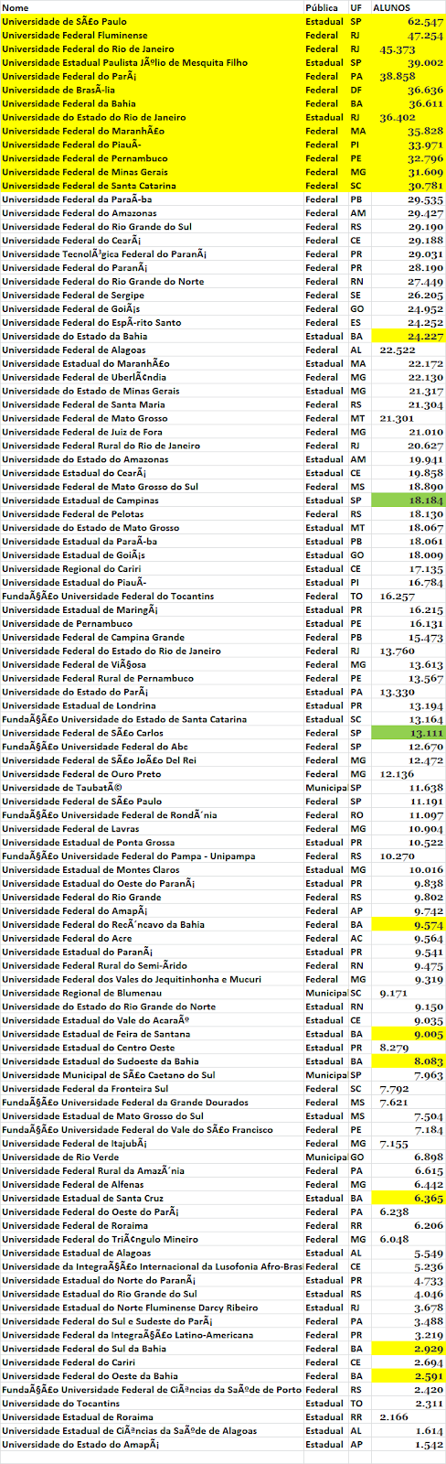This screenshot has height=1464, width=446.
Task: Select the "ALUNOS" column header
Action: 391,7
